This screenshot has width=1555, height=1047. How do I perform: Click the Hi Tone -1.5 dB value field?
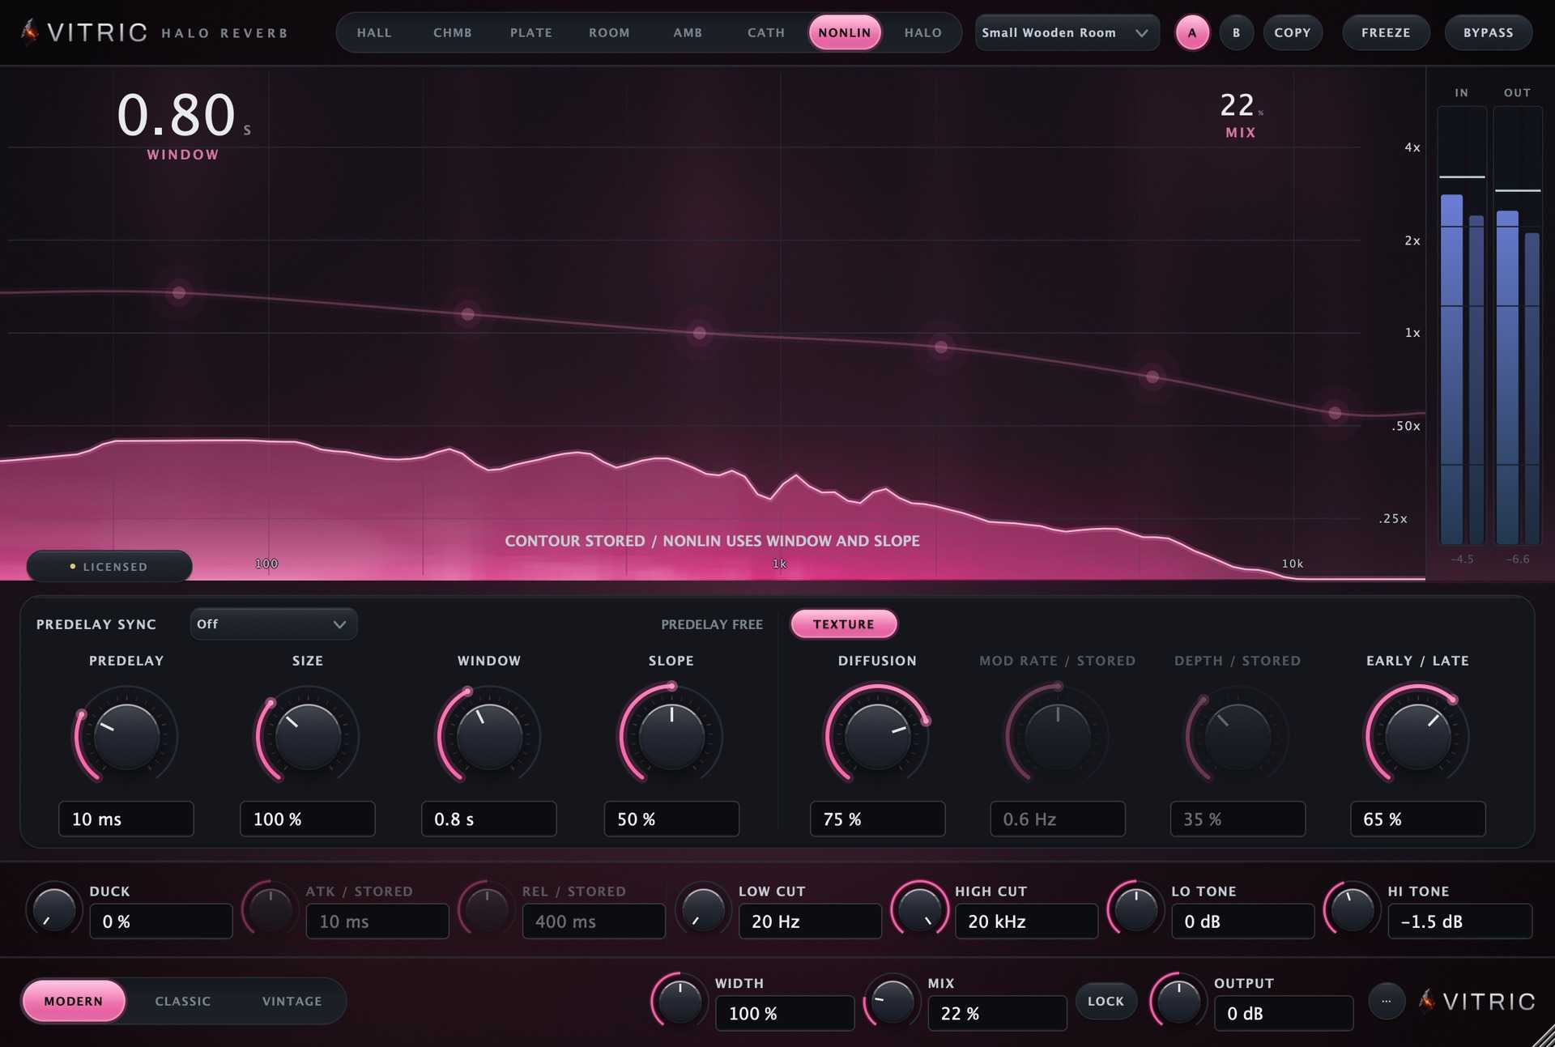pos(1460,921)
